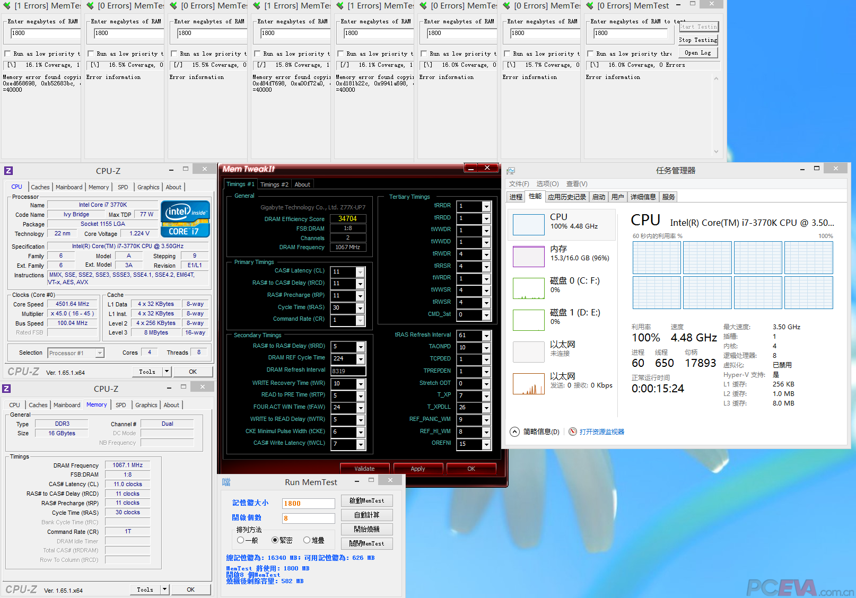
Task: Toggle low priority in the 16.5% coverage MemTest
Action: tap(91, 54)
